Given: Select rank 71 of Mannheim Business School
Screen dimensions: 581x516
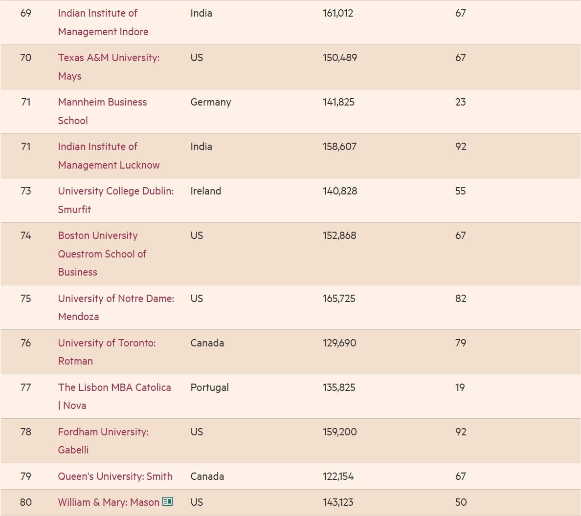Looking at the screenshot, I should click(25, 102).
